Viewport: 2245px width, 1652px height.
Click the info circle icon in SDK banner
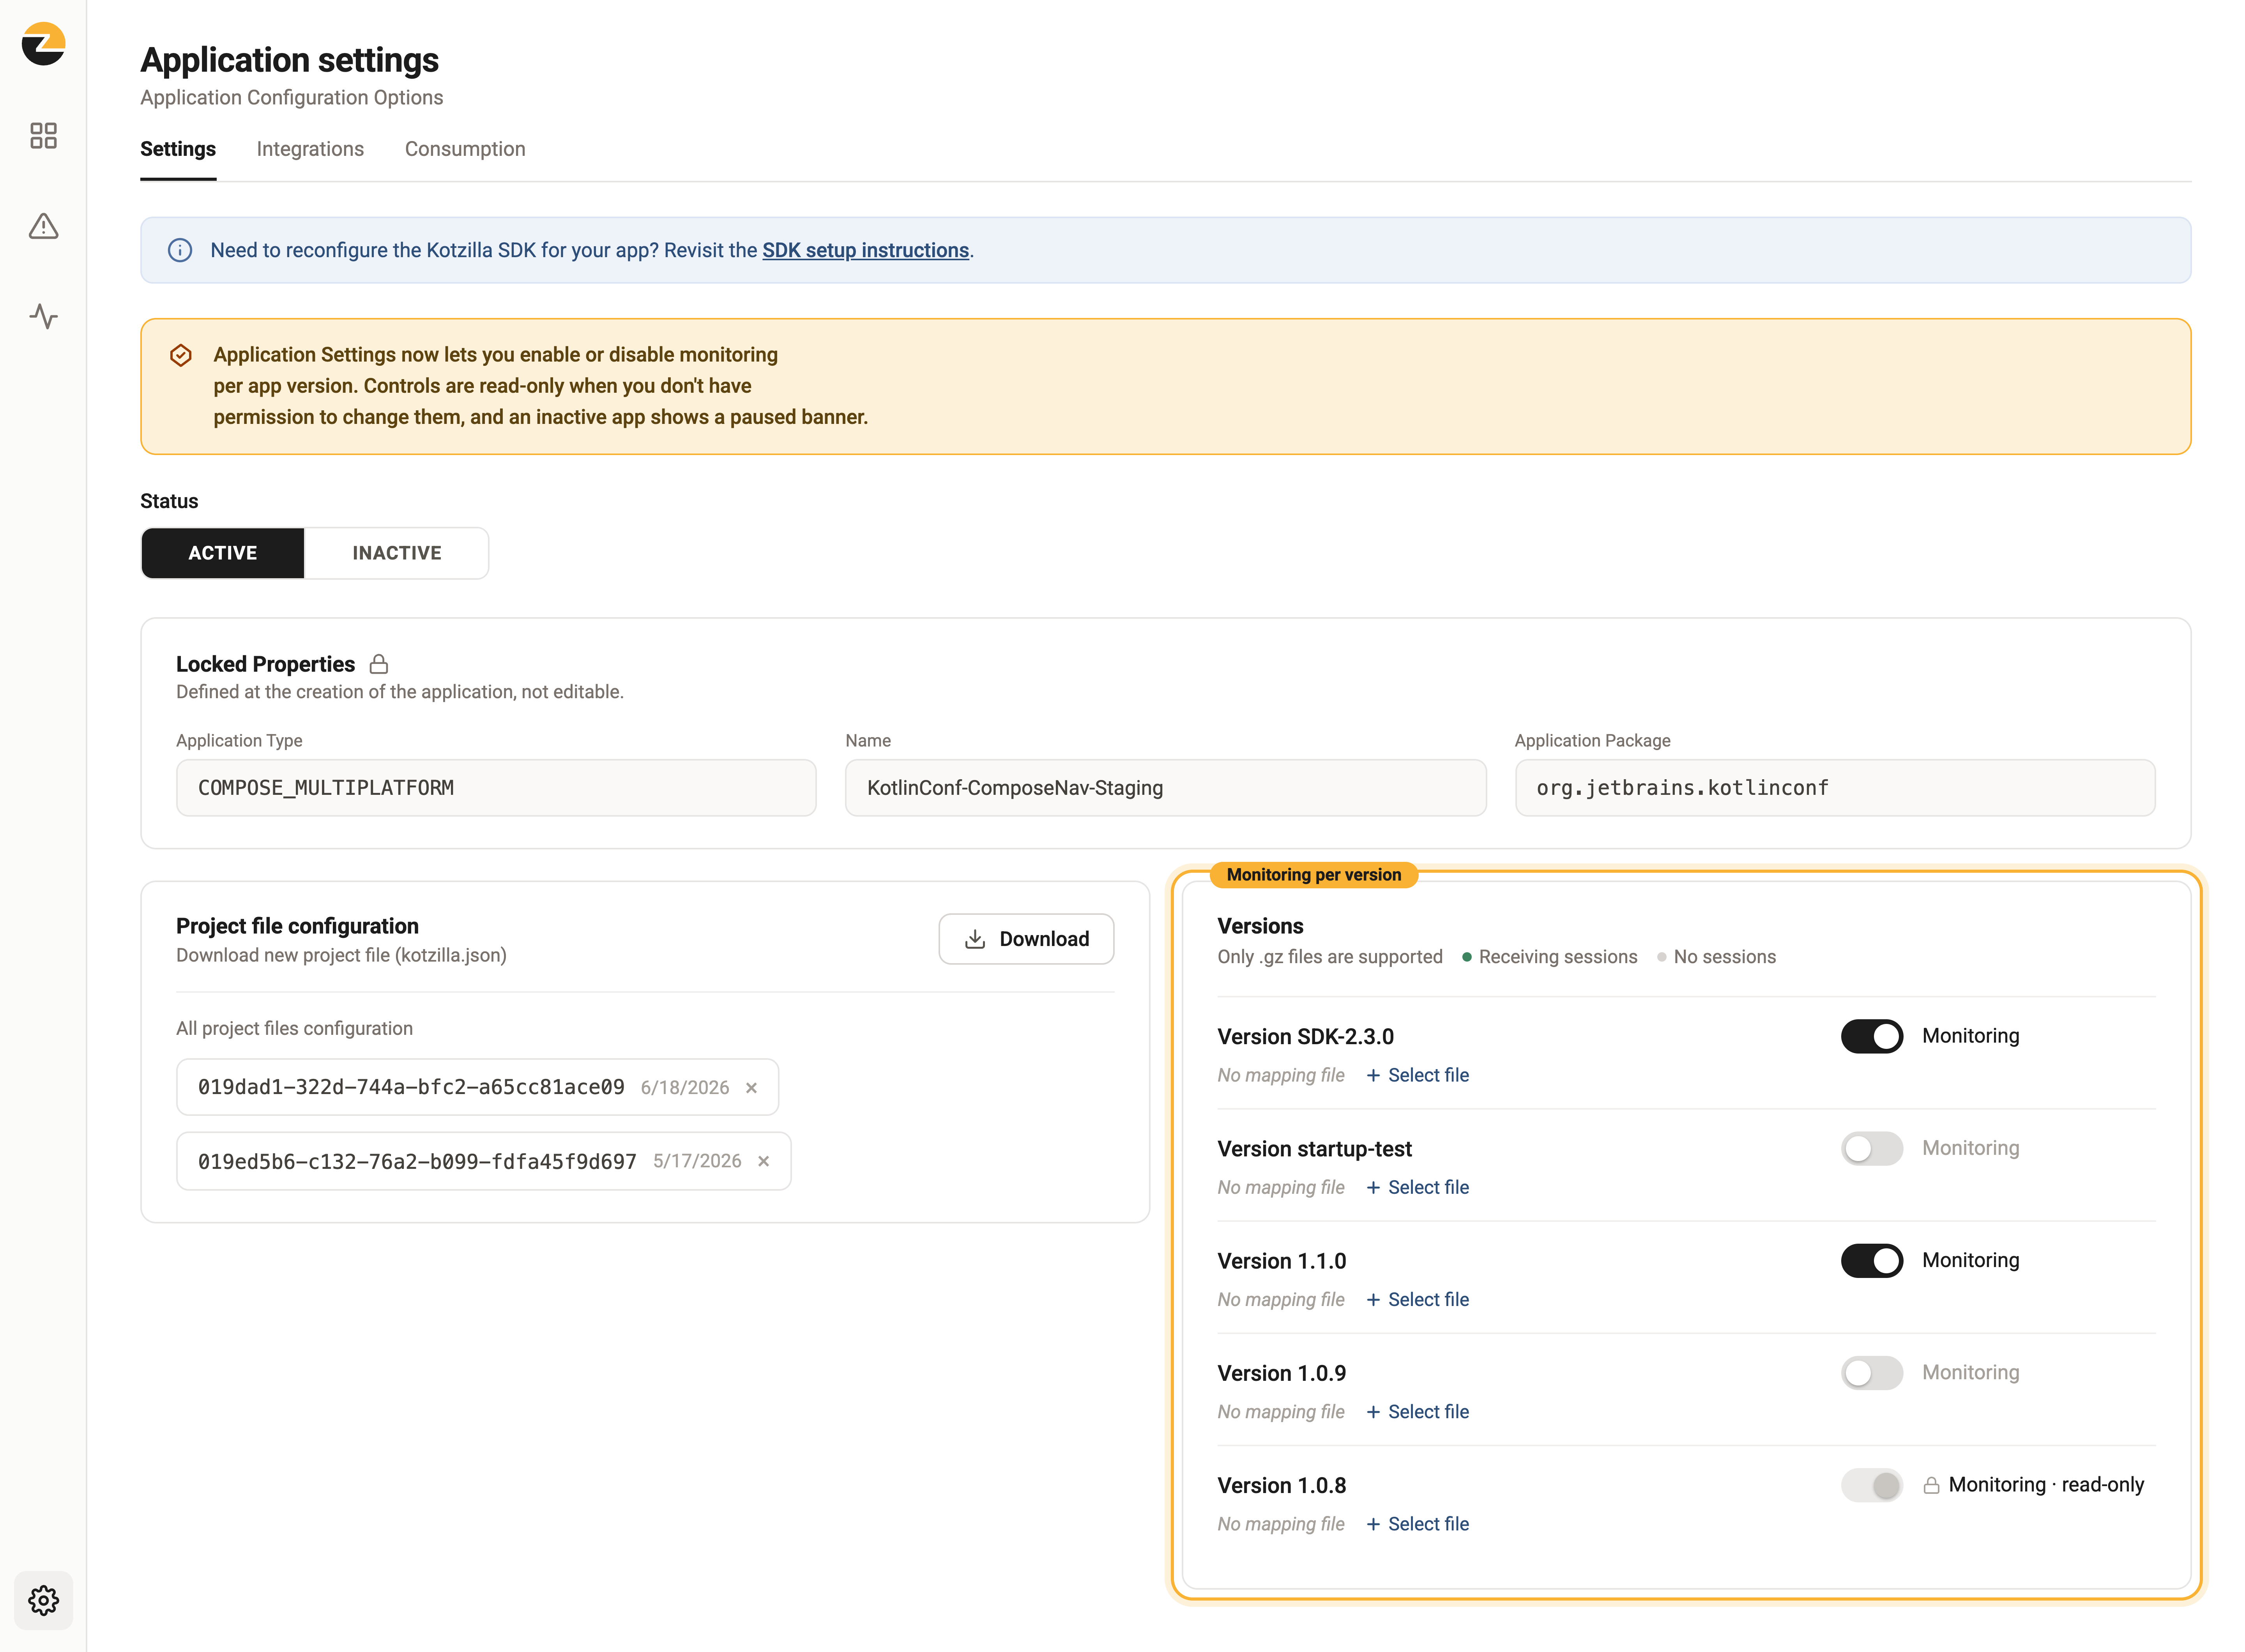tap(180, 250)
